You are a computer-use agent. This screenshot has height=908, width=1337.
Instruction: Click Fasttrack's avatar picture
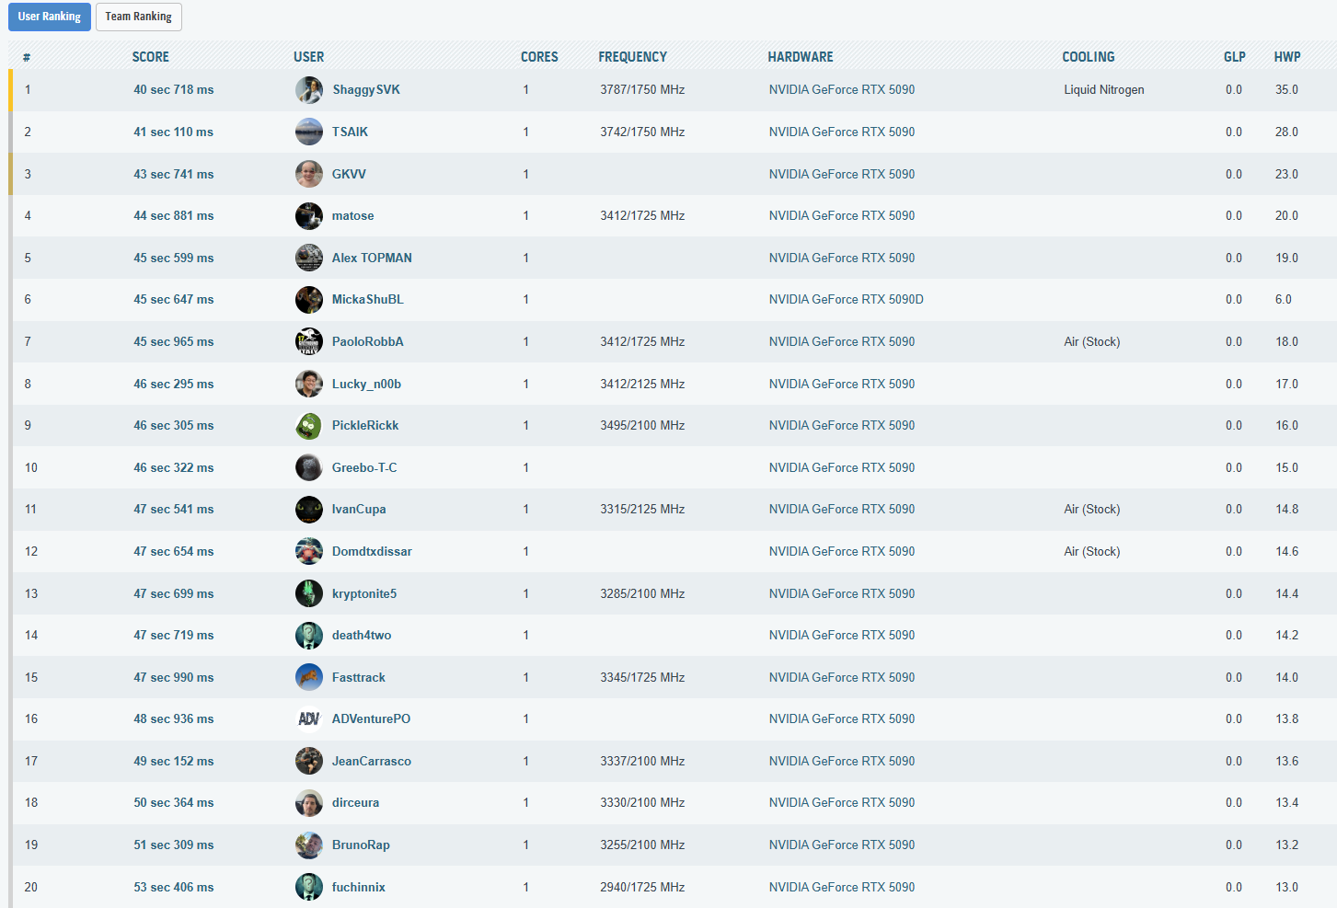(x=308, y=677)
